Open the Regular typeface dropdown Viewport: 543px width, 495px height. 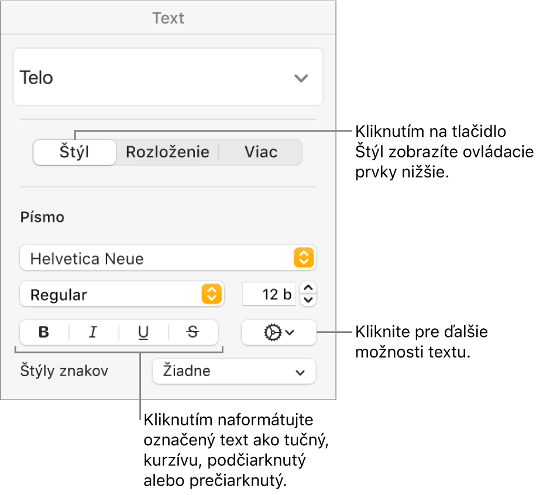[x=122, y=294]
